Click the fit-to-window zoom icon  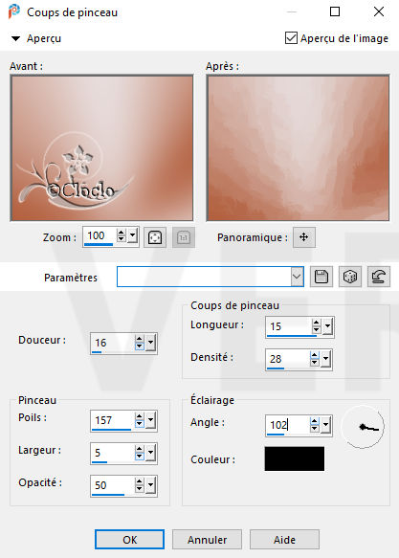click(155, 237)
